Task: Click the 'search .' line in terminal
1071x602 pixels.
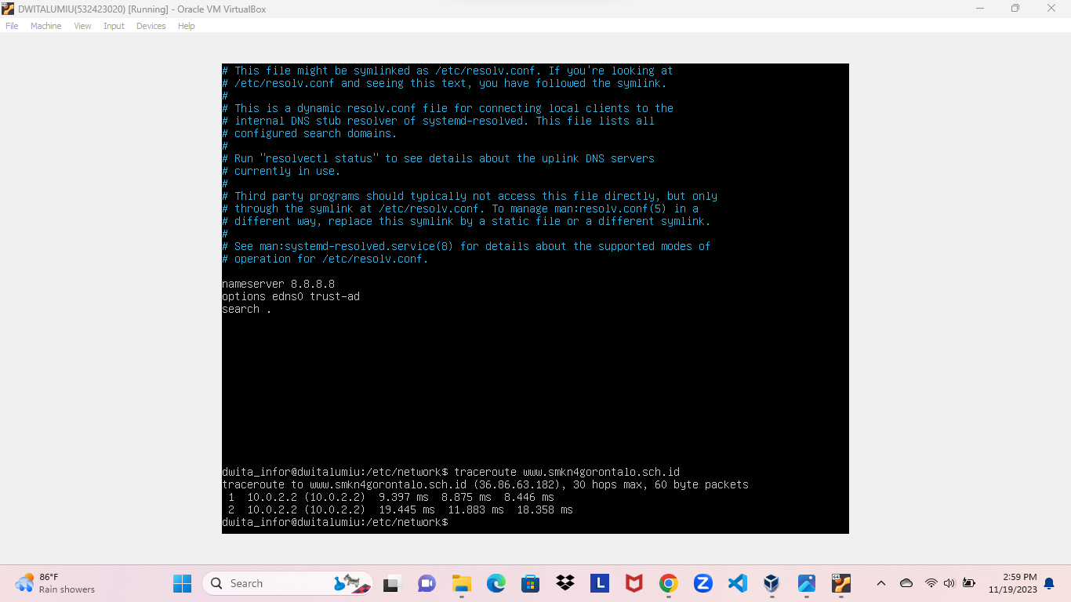Action: point(246,309)
